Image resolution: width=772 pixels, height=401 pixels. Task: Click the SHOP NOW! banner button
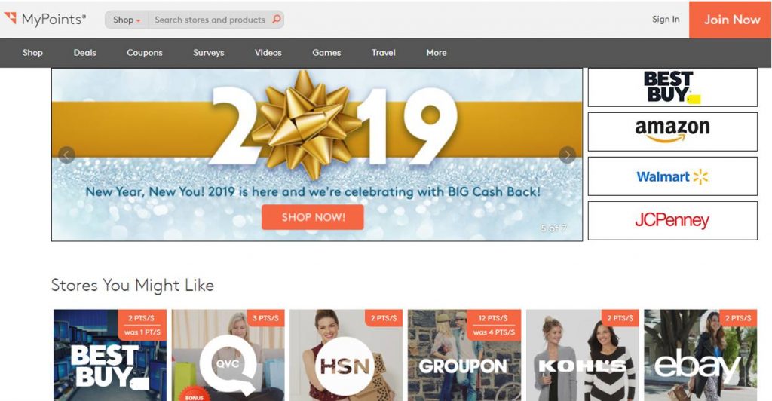[313, 217]
